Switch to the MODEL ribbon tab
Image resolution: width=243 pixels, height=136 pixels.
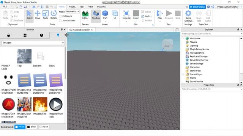pos(72,7)
